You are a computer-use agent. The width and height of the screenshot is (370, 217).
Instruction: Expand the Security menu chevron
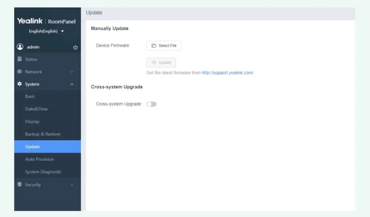(x=72, y=185)
